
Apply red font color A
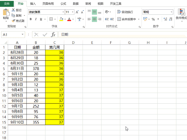point(69,19)
